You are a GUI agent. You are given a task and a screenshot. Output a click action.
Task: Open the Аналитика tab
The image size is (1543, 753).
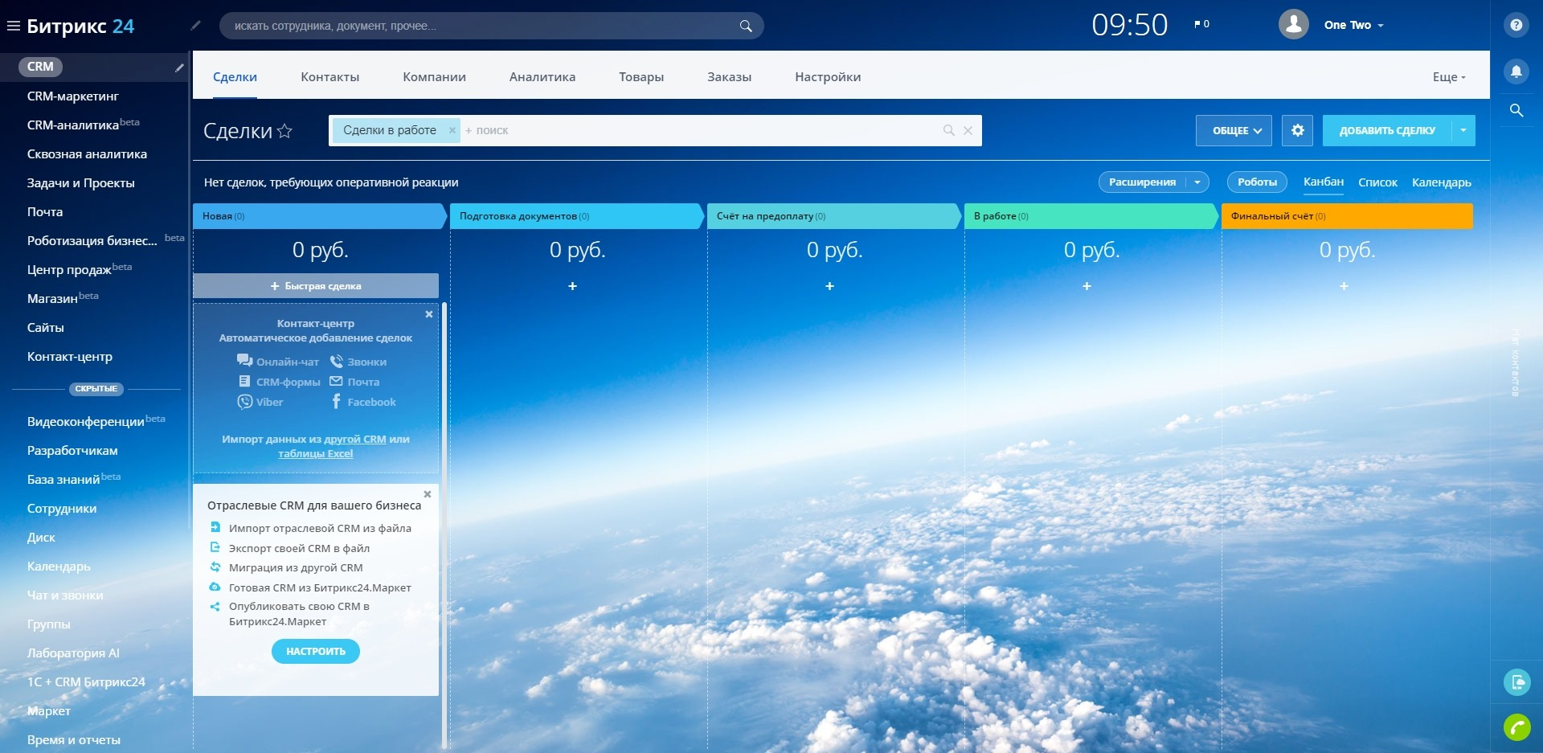542,77
